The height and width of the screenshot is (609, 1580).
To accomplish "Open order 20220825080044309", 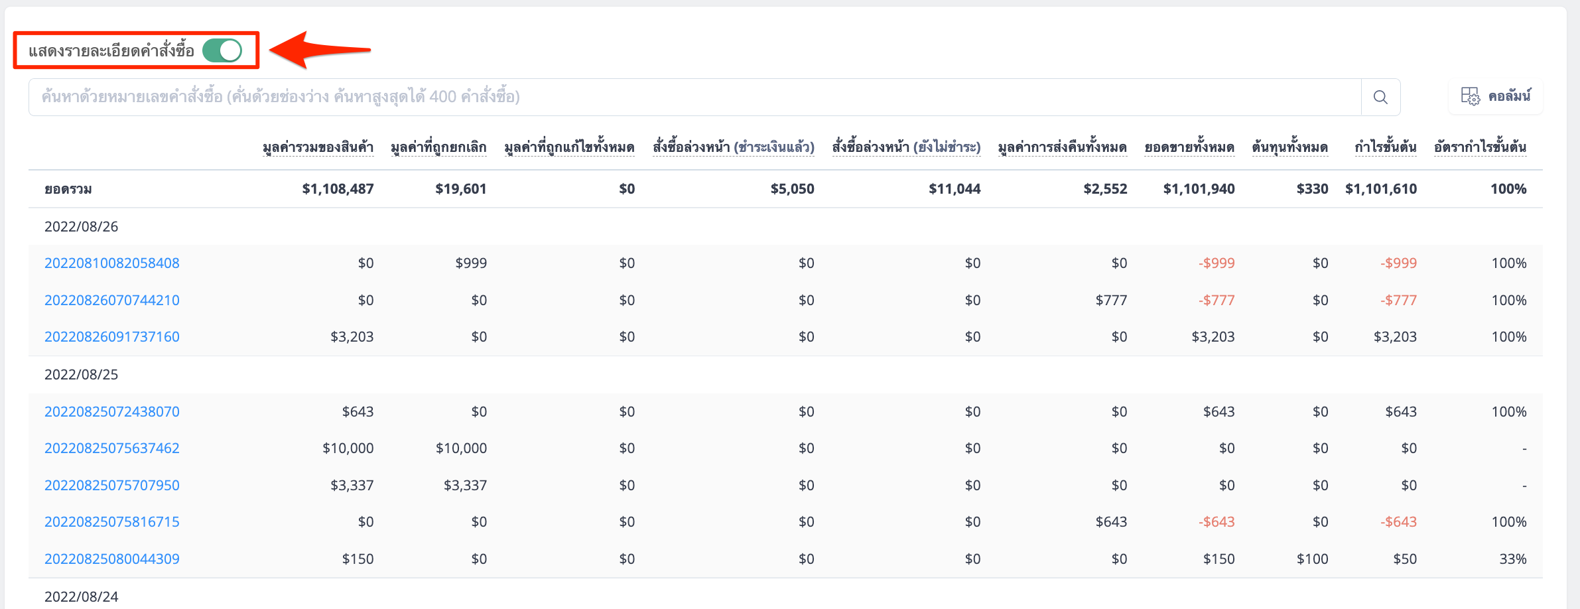I will click(112, 559).
